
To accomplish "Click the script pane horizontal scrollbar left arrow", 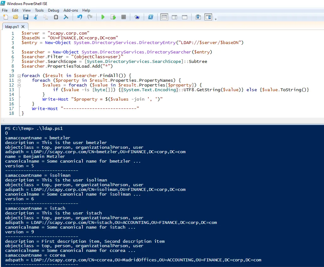I will pos(3,121).
